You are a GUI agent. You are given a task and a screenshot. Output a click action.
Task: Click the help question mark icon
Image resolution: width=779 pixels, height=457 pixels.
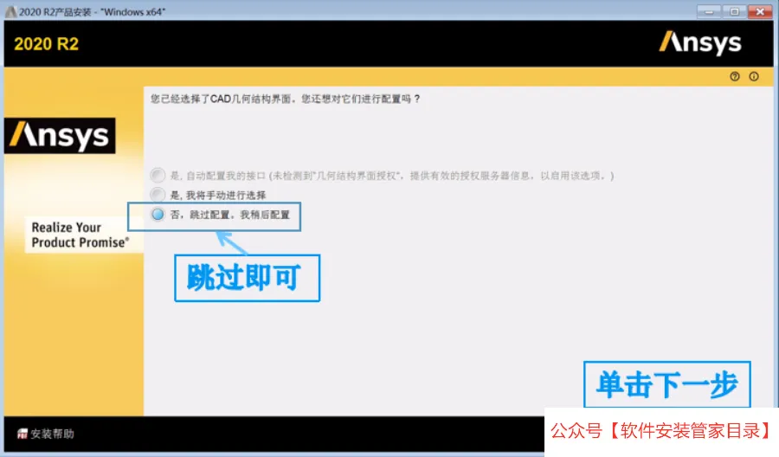click(x=735, y=76)
